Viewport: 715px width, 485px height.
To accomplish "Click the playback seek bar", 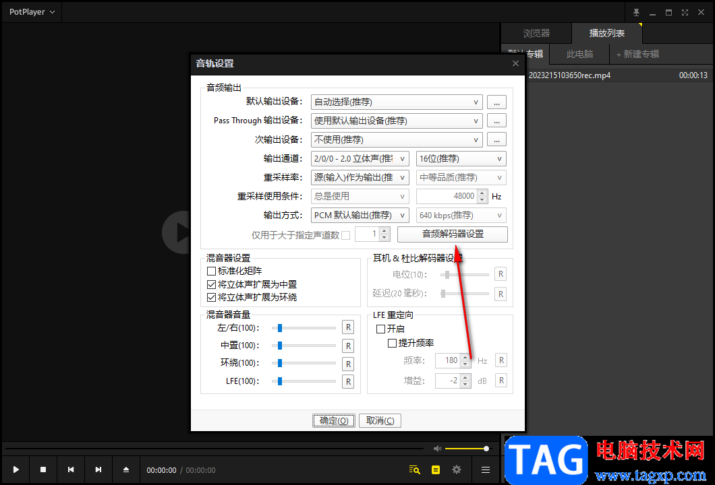I will 214,449.
